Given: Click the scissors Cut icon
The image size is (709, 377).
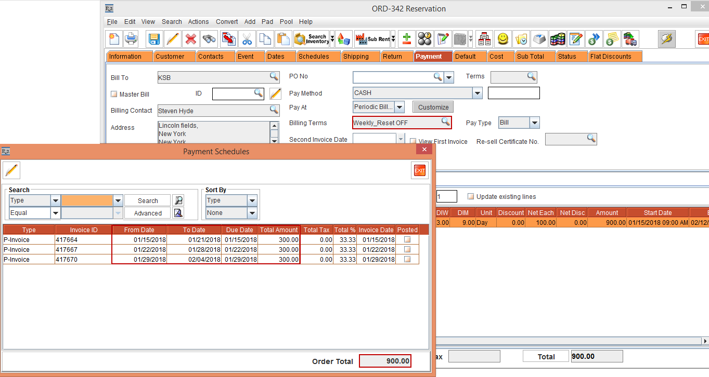Looking at the screenshot, I should [x=247, y=39].
